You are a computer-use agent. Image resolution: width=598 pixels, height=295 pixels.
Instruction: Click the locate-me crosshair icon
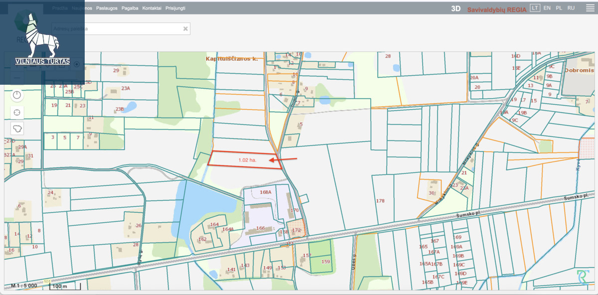pyautogui.click(x=17, y=112)
